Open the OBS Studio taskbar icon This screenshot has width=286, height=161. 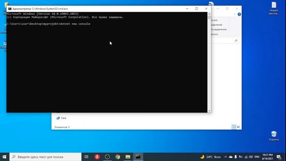107,157
